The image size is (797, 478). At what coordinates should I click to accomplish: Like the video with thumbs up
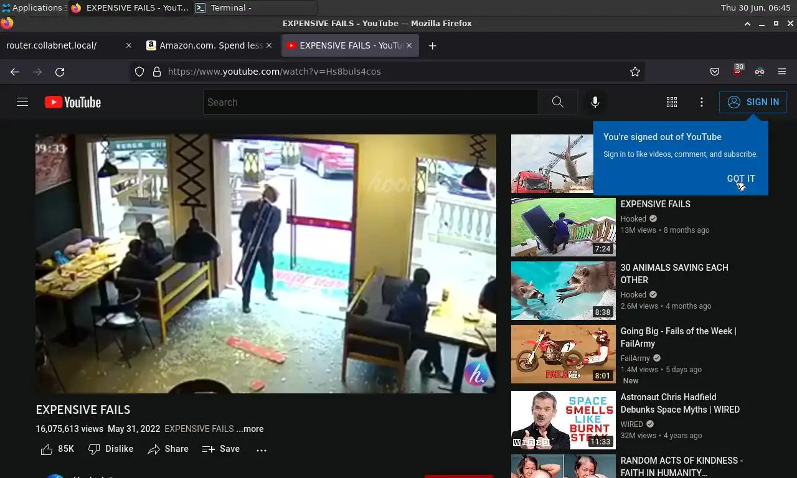coord(57,449)
